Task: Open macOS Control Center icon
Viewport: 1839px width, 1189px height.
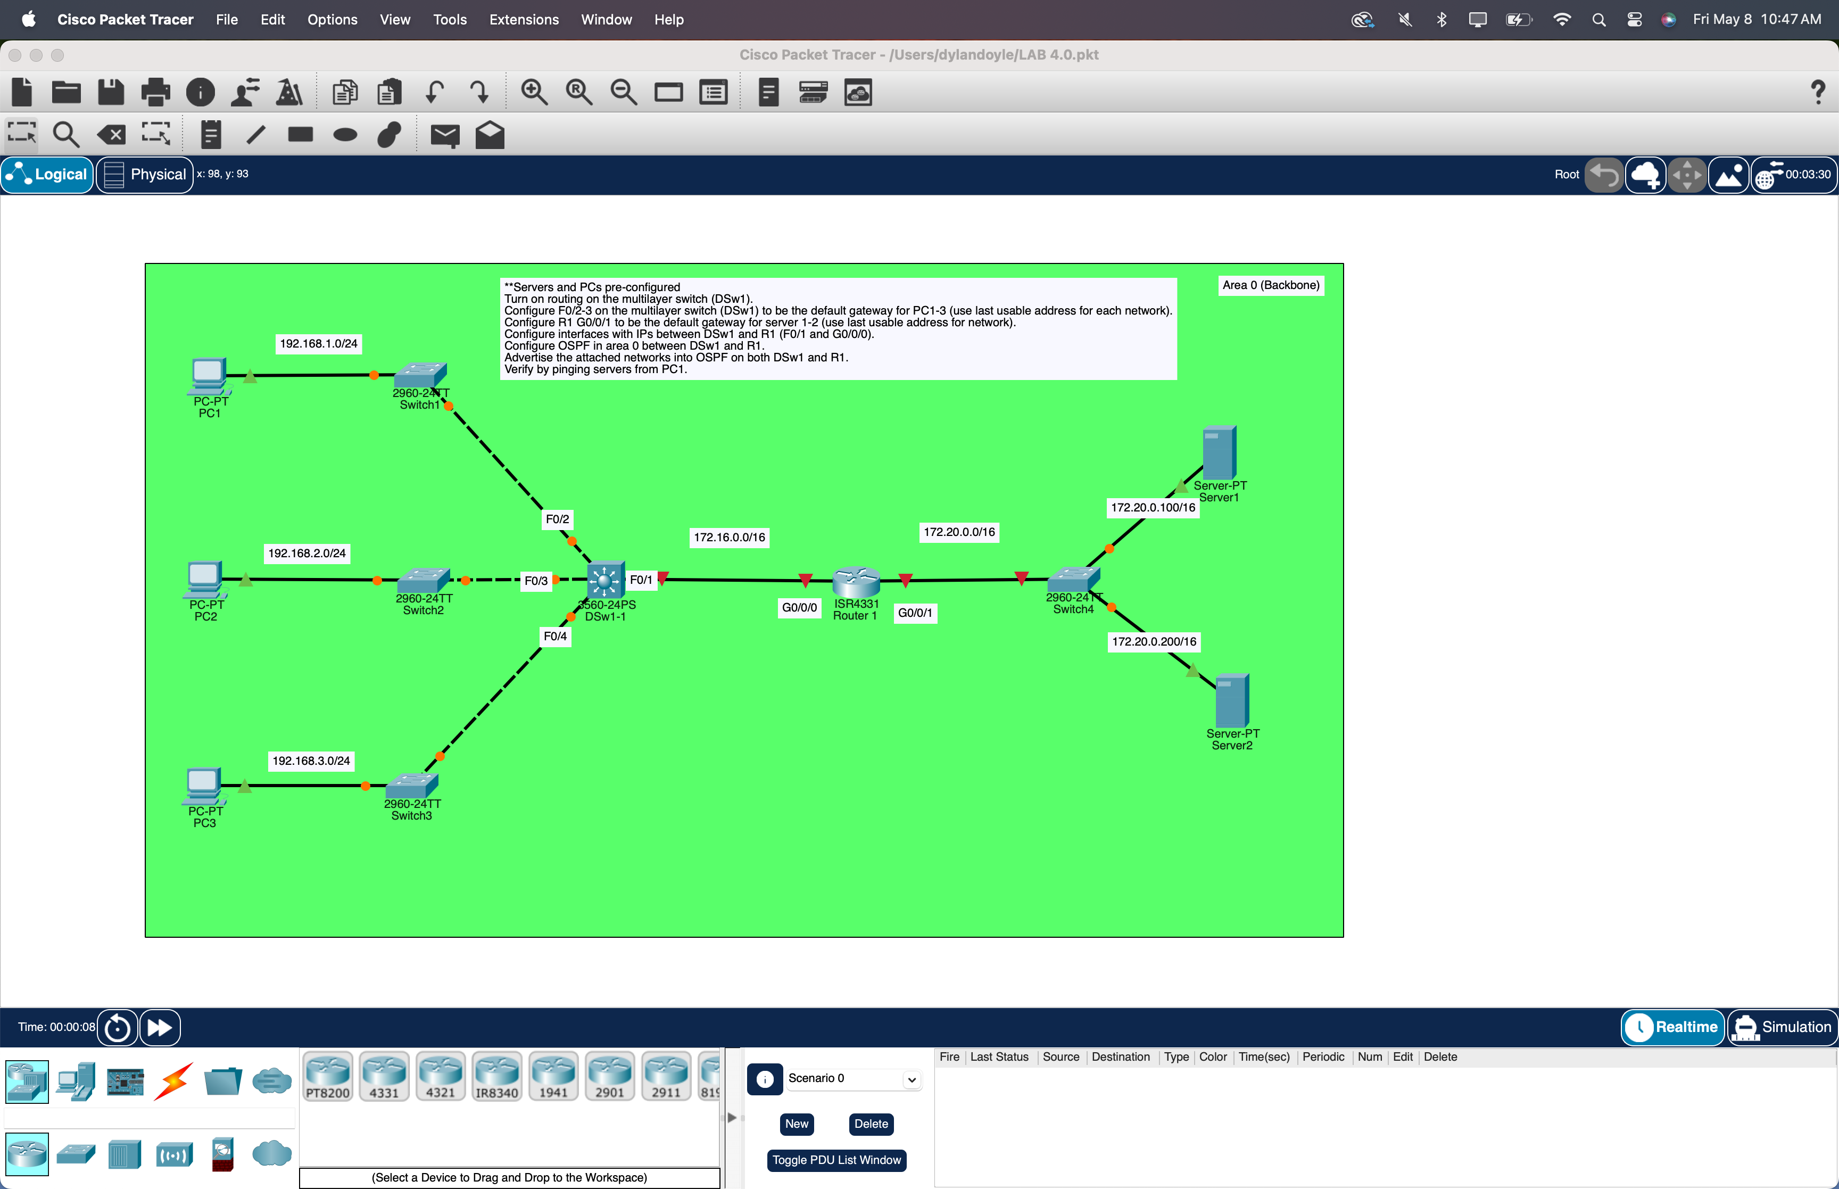Action: point(1634,19)
